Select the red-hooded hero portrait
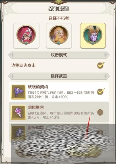 click(x=26, y=36)
